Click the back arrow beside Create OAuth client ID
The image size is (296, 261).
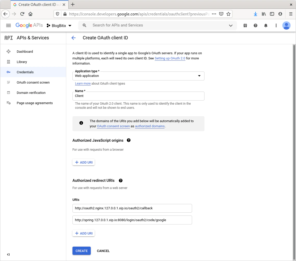[x=73, y=38]
